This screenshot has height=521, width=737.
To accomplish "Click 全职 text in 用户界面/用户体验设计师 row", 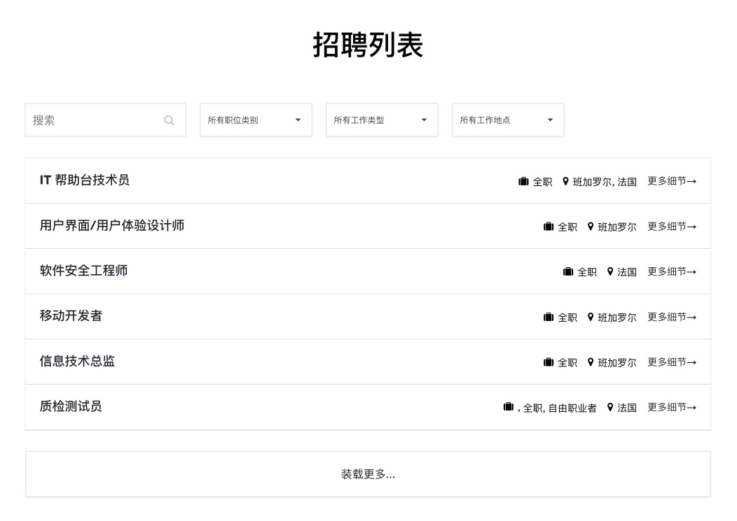I will click(x=567, y=227).
